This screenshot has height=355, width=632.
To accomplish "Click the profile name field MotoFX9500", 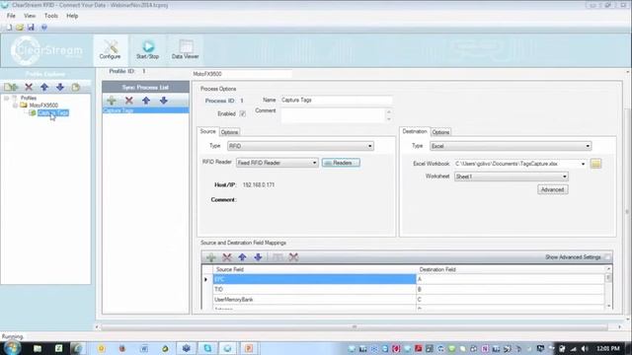I will pos(241,74).
